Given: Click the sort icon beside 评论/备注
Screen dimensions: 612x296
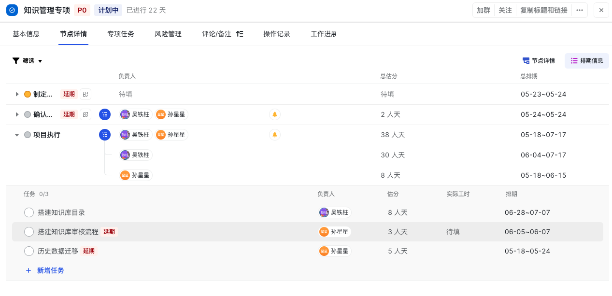Looking at the screenshot, I should (x=240, y=34).
